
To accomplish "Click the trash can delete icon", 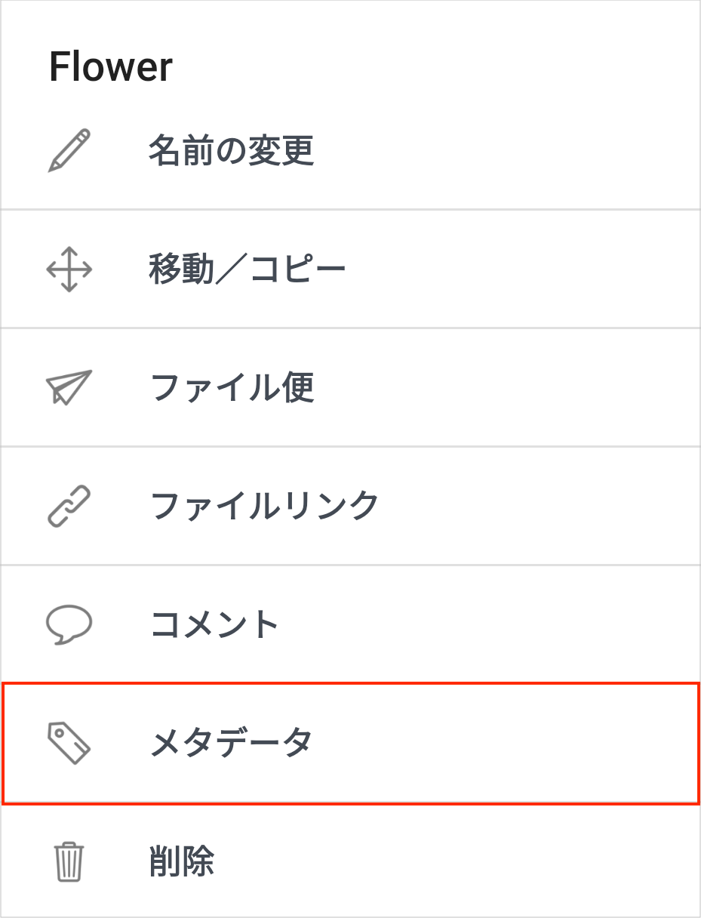I will coord(69,861).
